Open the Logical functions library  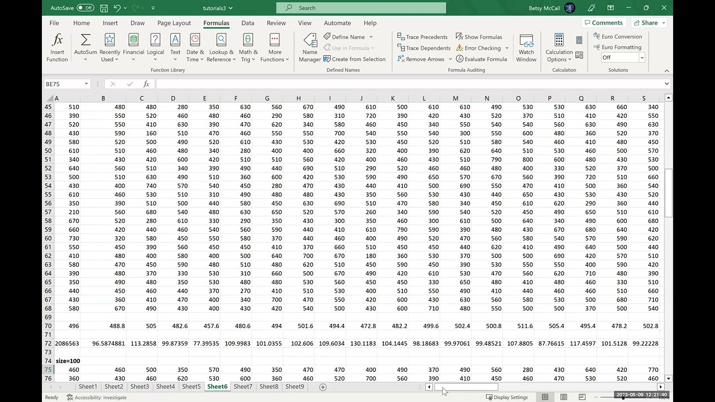tap(155, 47)
